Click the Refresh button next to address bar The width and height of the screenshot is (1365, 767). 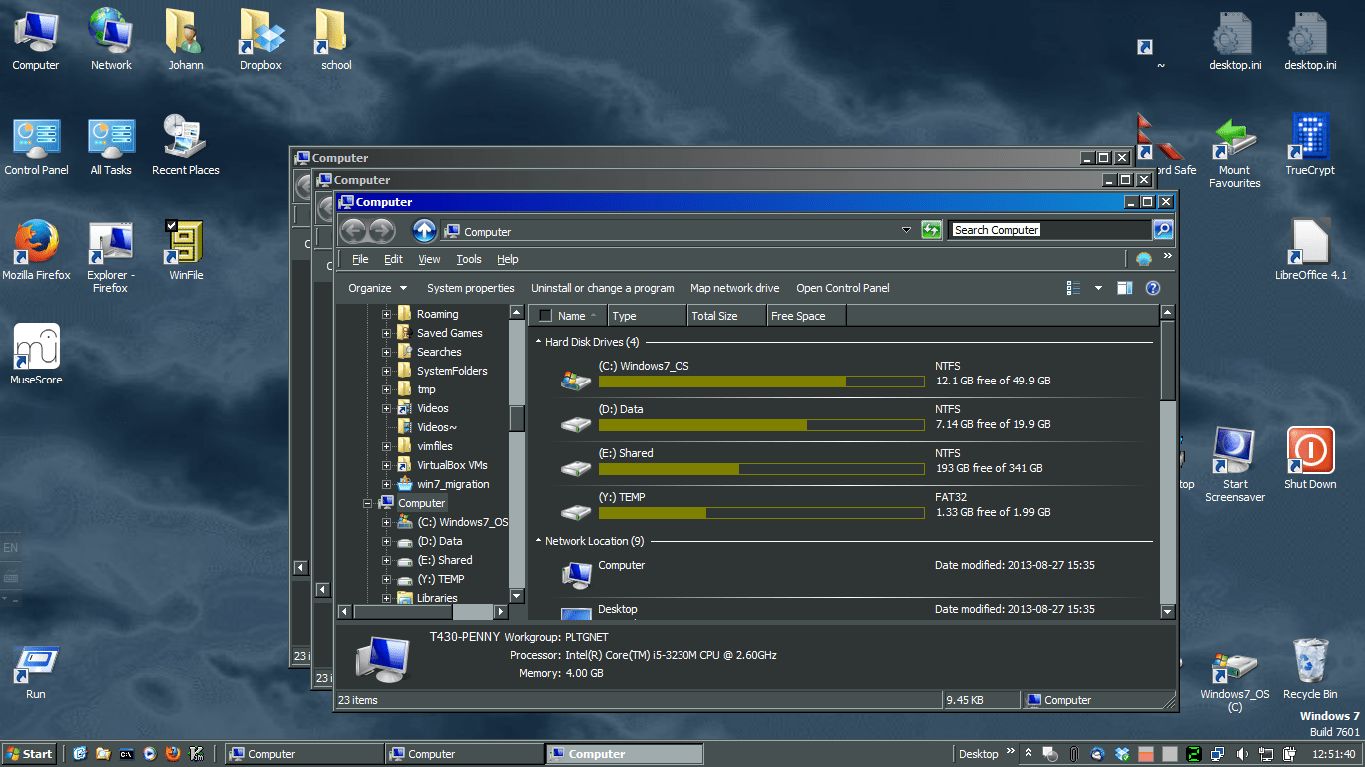point(931,229)
